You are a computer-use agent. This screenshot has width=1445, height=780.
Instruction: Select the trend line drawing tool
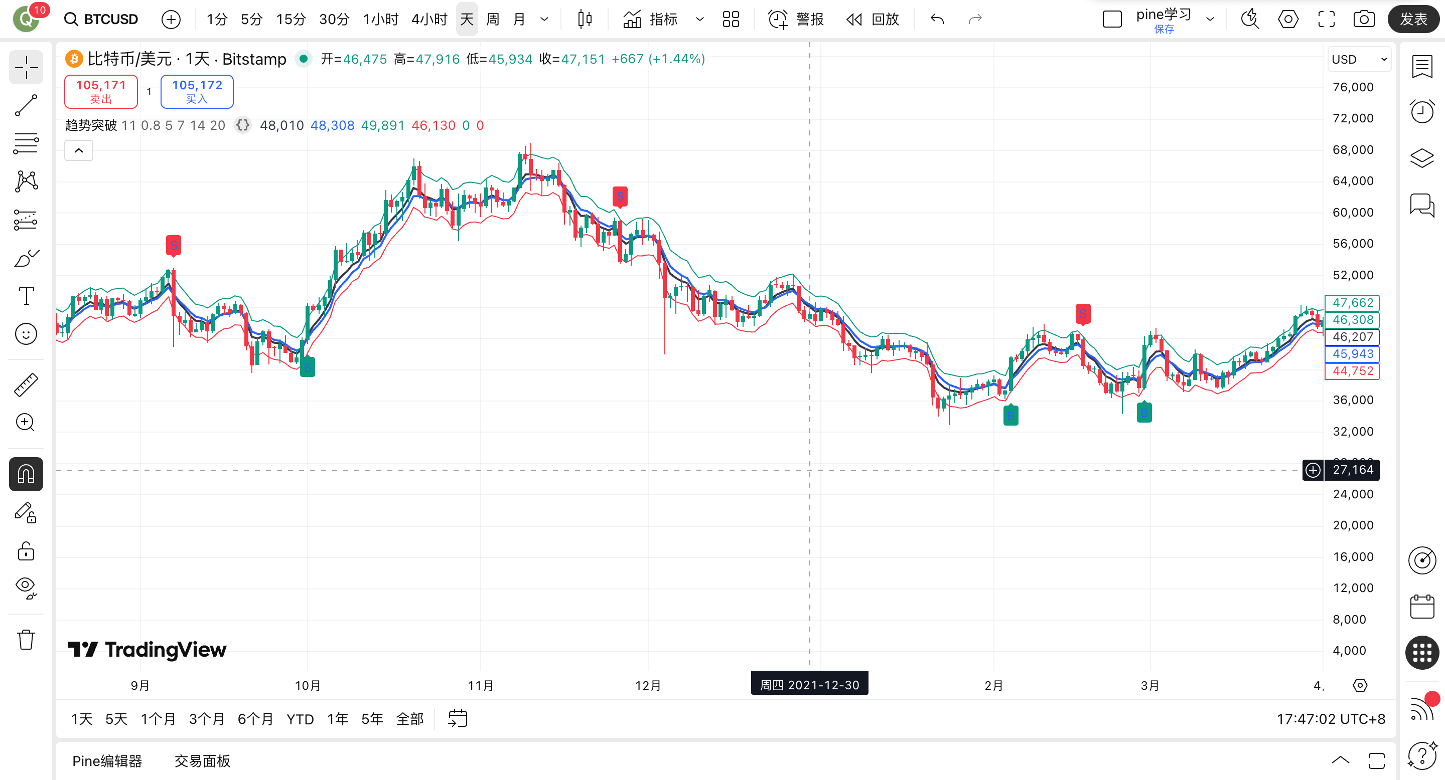[26, 105]
